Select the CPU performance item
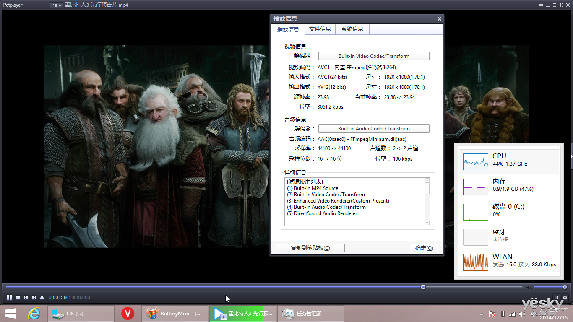Viewport: 573px width, 322px height. click(509, 161)
